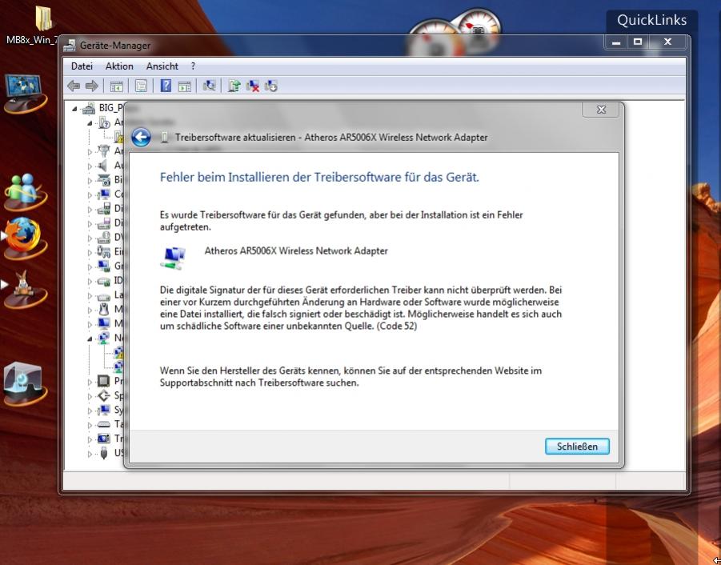Expand the audio speaker category
Image resolution: width=721 pixels, height=565 pixels.
pyautogui.click(x=90, y=166)
